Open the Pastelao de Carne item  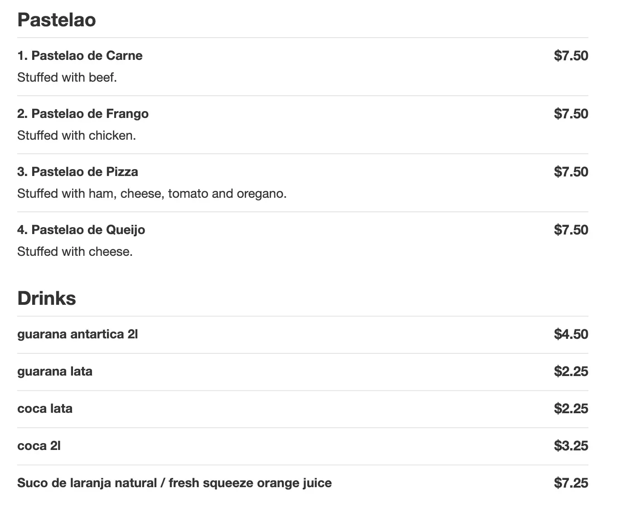[80, 56]
